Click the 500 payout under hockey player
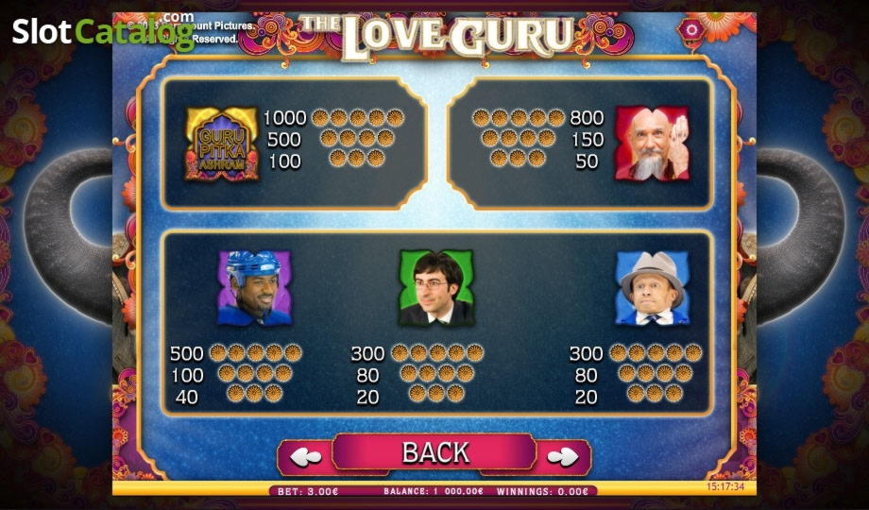Viewport: 869px width, 510px height. (x=187, y=353)
